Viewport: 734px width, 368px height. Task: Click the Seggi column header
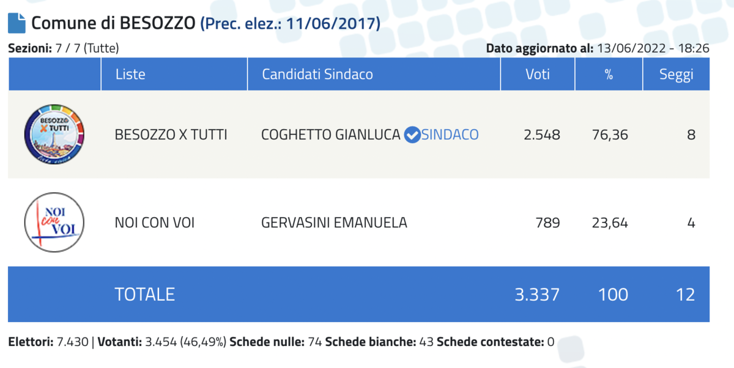pyautogui.click(x=676, y=75)
